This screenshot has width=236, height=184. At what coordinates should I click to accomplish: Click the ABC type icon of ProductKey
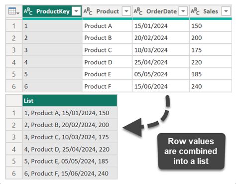tap(28, 11)
